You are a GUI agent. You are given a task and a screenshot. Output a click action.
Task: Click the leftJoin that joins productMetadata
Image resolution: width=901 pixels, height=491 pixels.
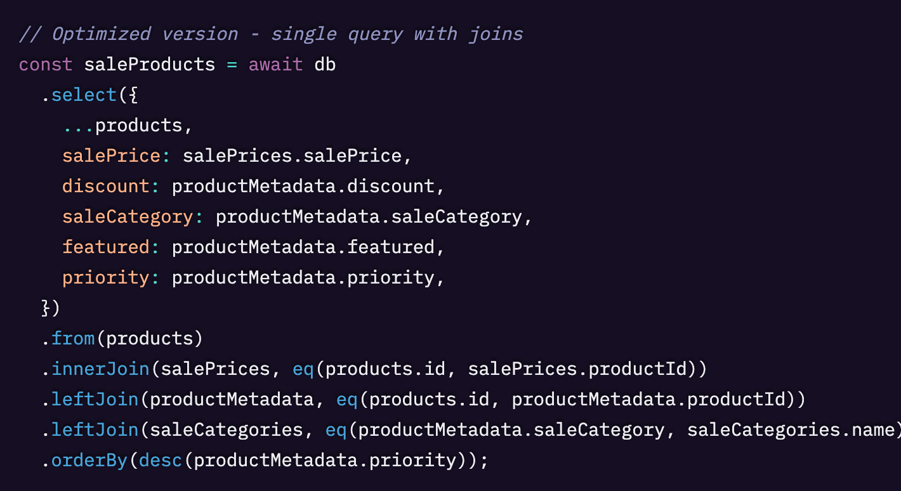point(95,399)
